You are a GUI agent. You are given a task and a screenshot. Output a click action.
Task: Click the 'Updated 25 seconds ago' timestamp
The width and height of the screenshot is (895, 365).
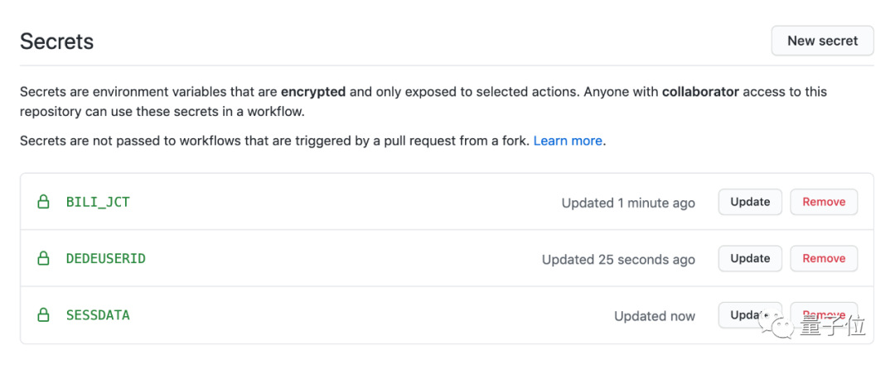(618, 259)
